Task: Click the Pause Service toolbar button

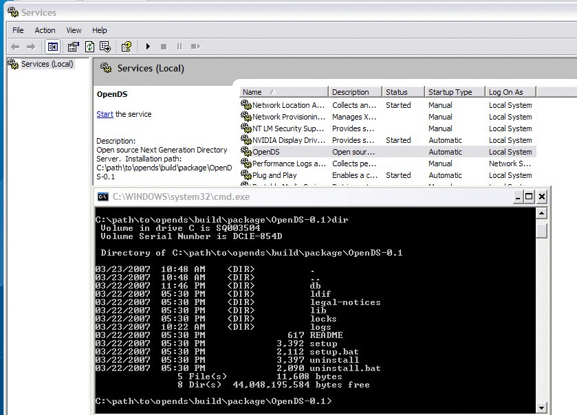Action: pos(179,47)
